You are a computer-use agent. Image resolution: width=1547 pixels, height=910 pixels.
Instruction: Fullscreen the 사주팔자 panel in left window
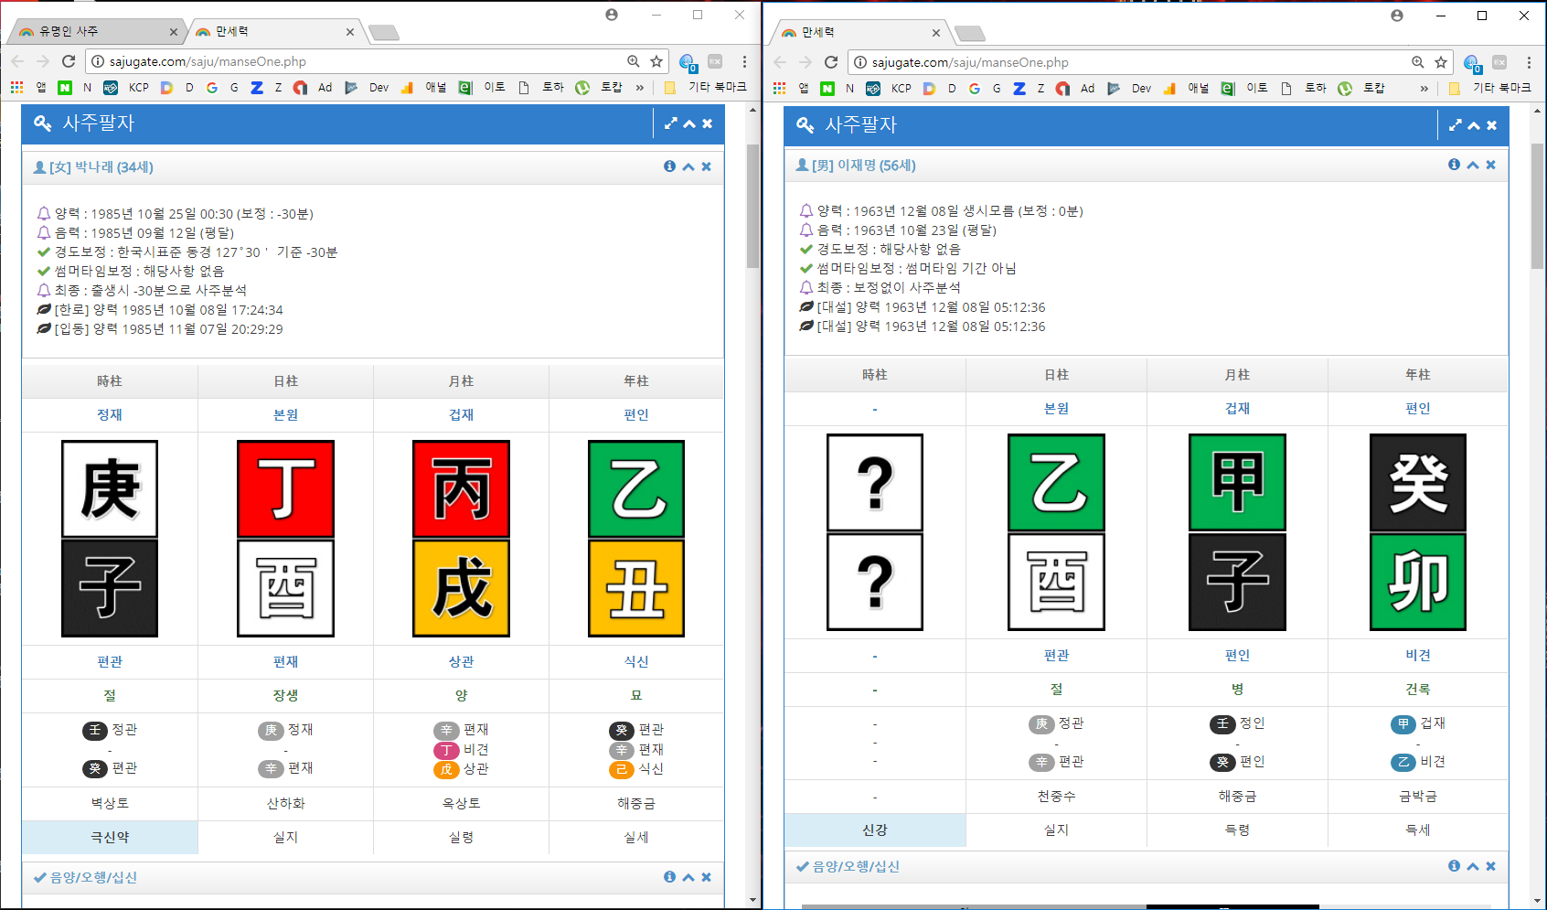pyautogui.click(x=670, y=123)
